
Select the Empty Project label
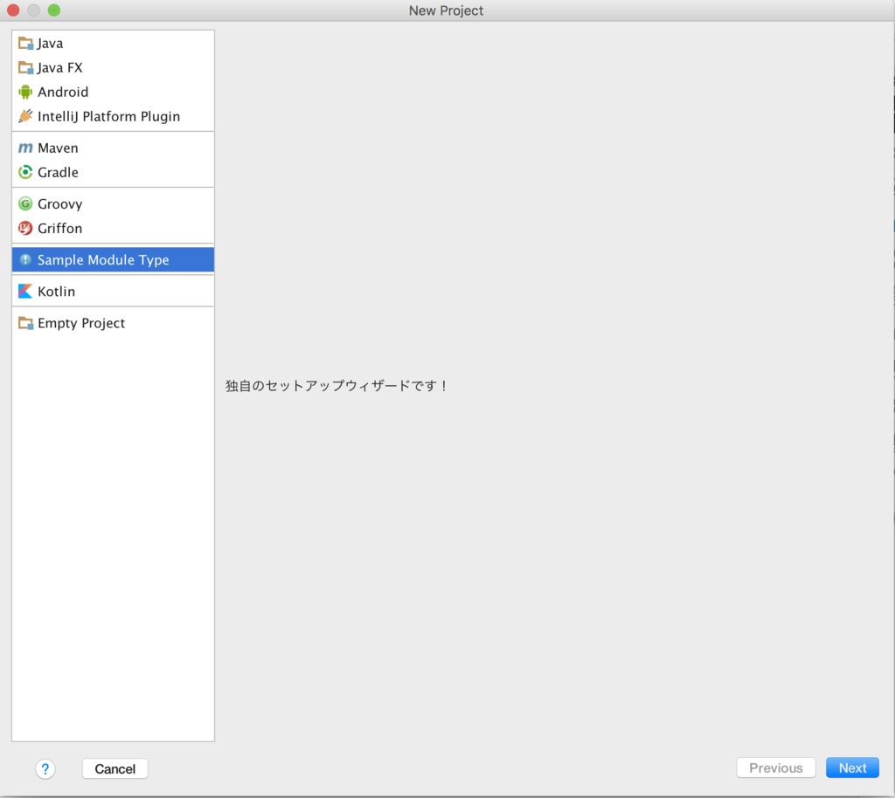81,323
